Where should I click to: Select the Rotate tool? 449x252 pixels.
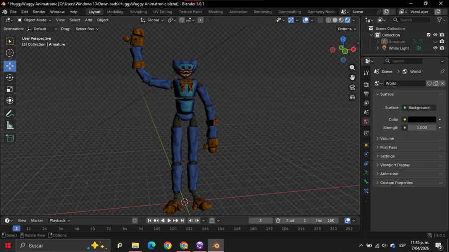[x=10, y=78]
